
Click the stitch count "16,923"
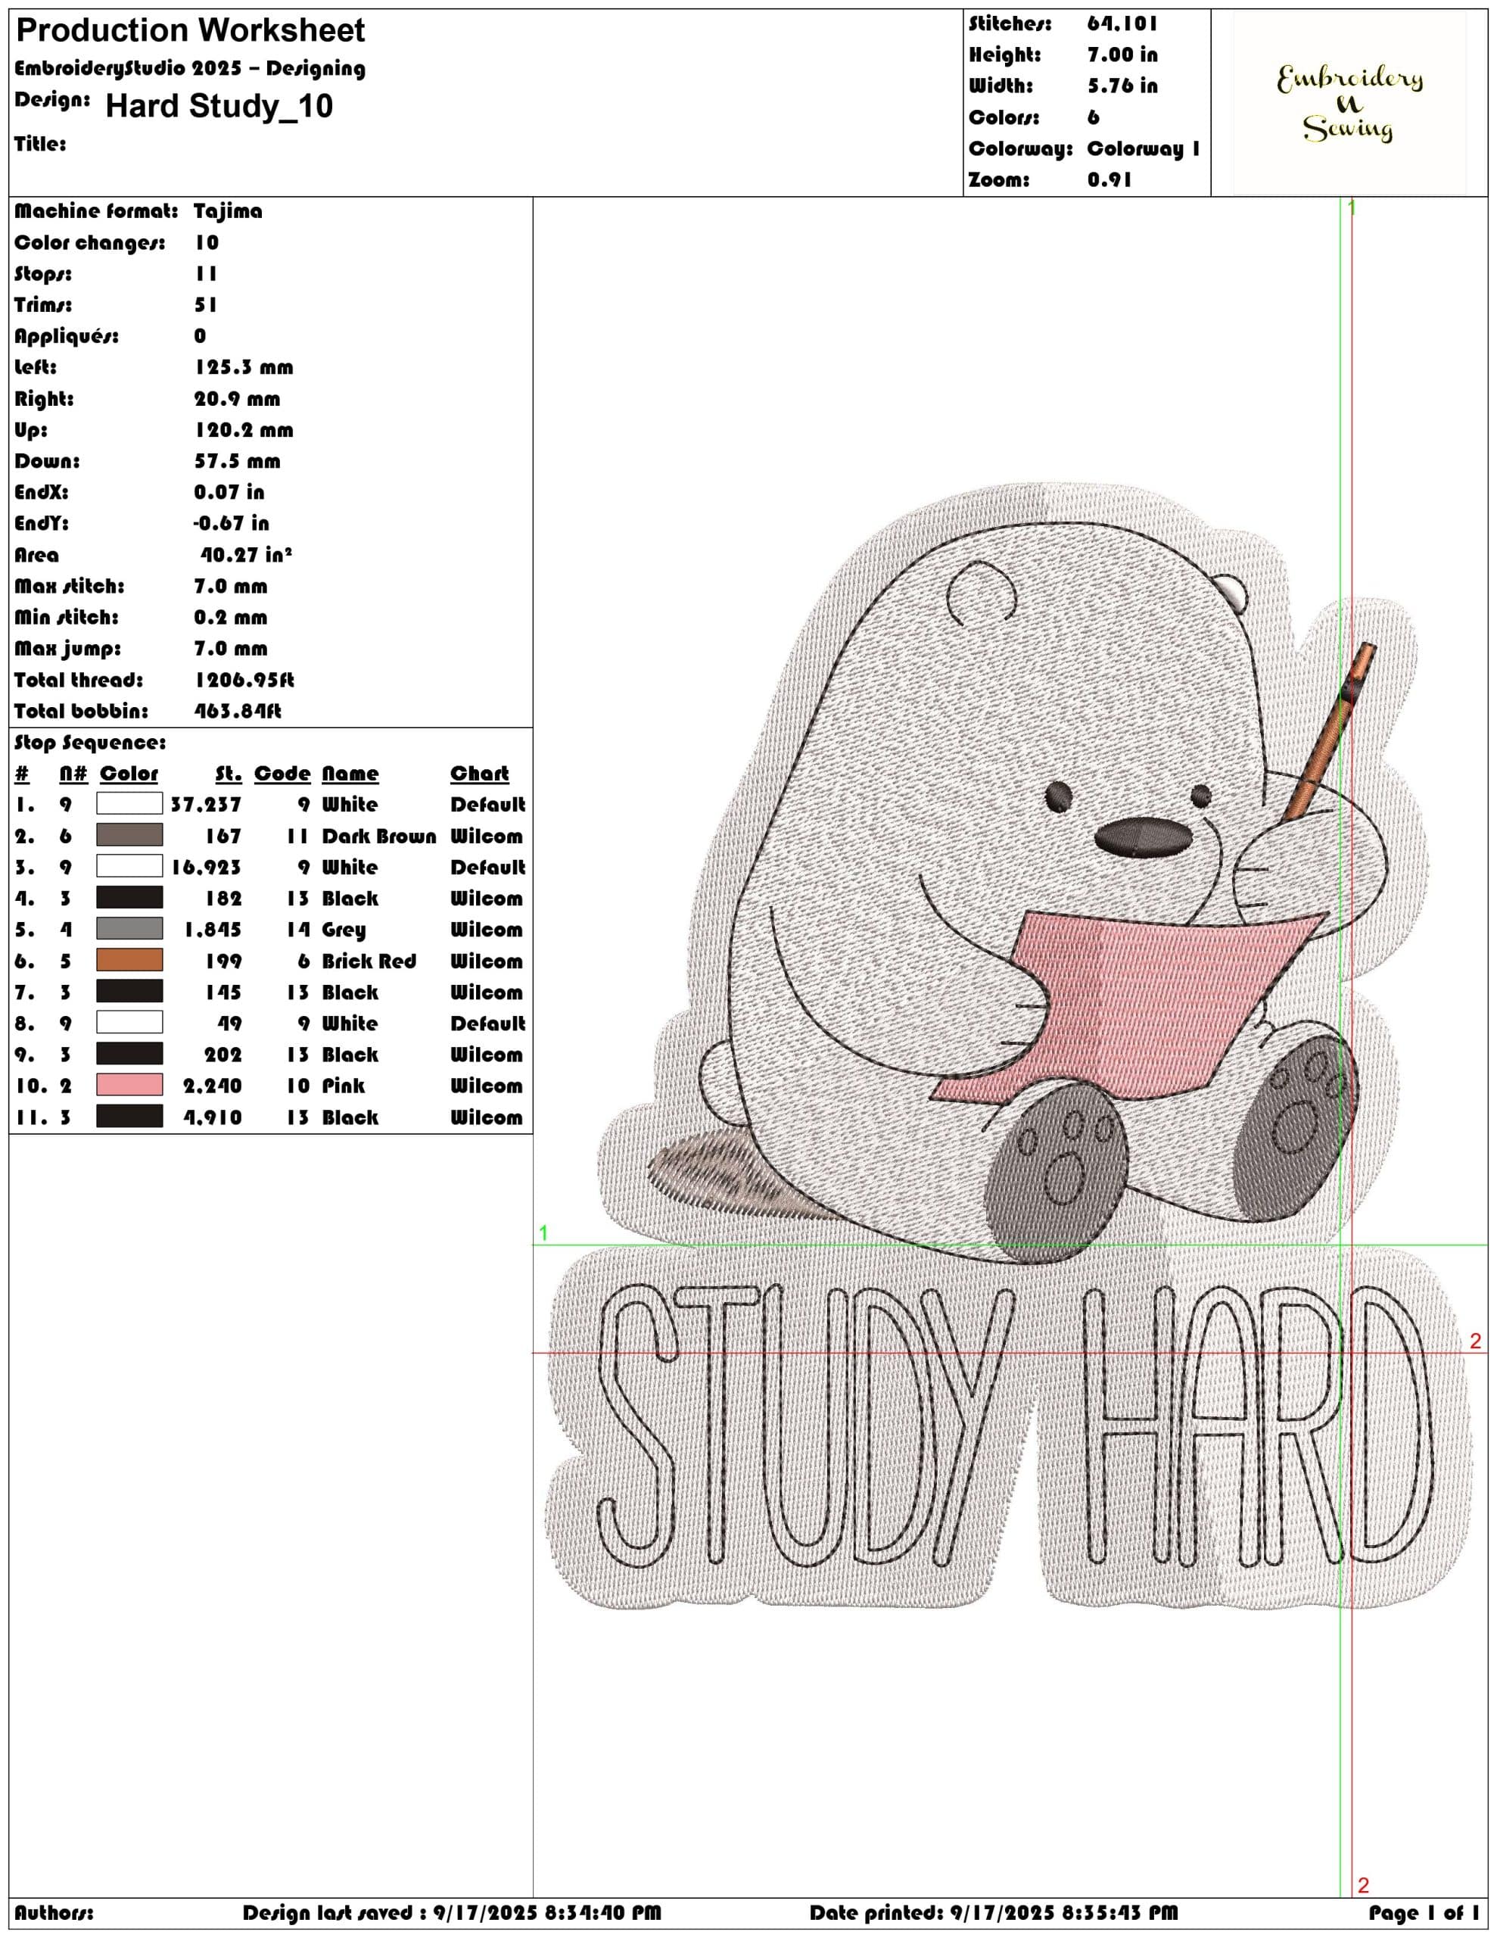206,867
